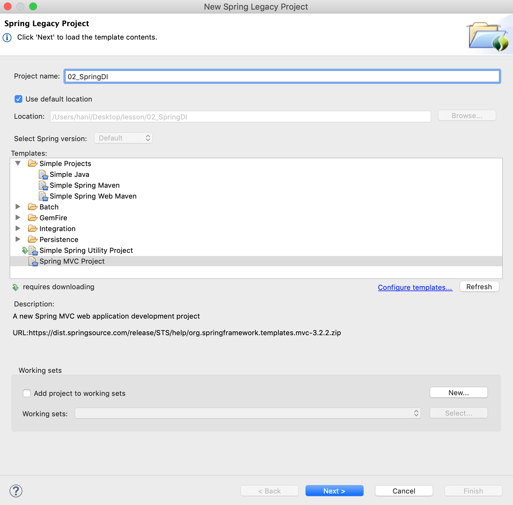Collapse the Simple Projects tree node

[x=18, y=163]
